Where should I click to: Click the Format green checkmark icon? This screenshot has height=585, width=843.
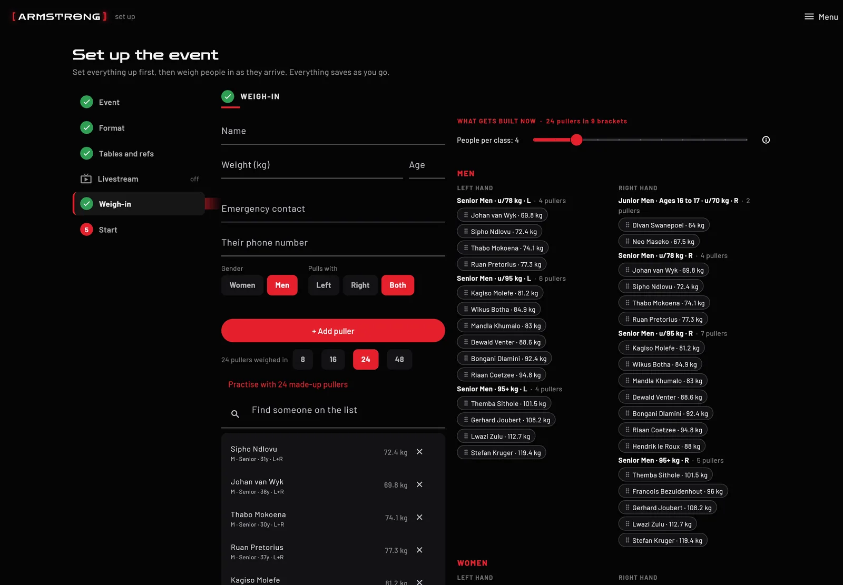[86, 128]
